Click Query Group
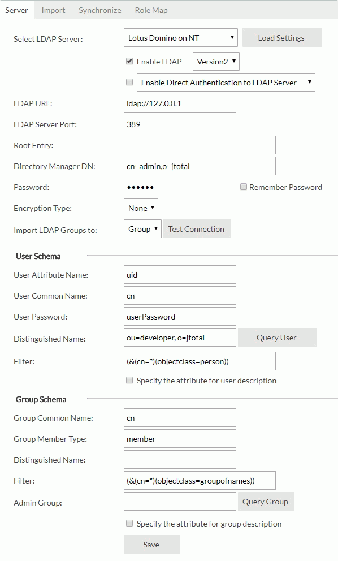Image resolution: width=338 pixels, height=561 pixels. coord(266,501)
